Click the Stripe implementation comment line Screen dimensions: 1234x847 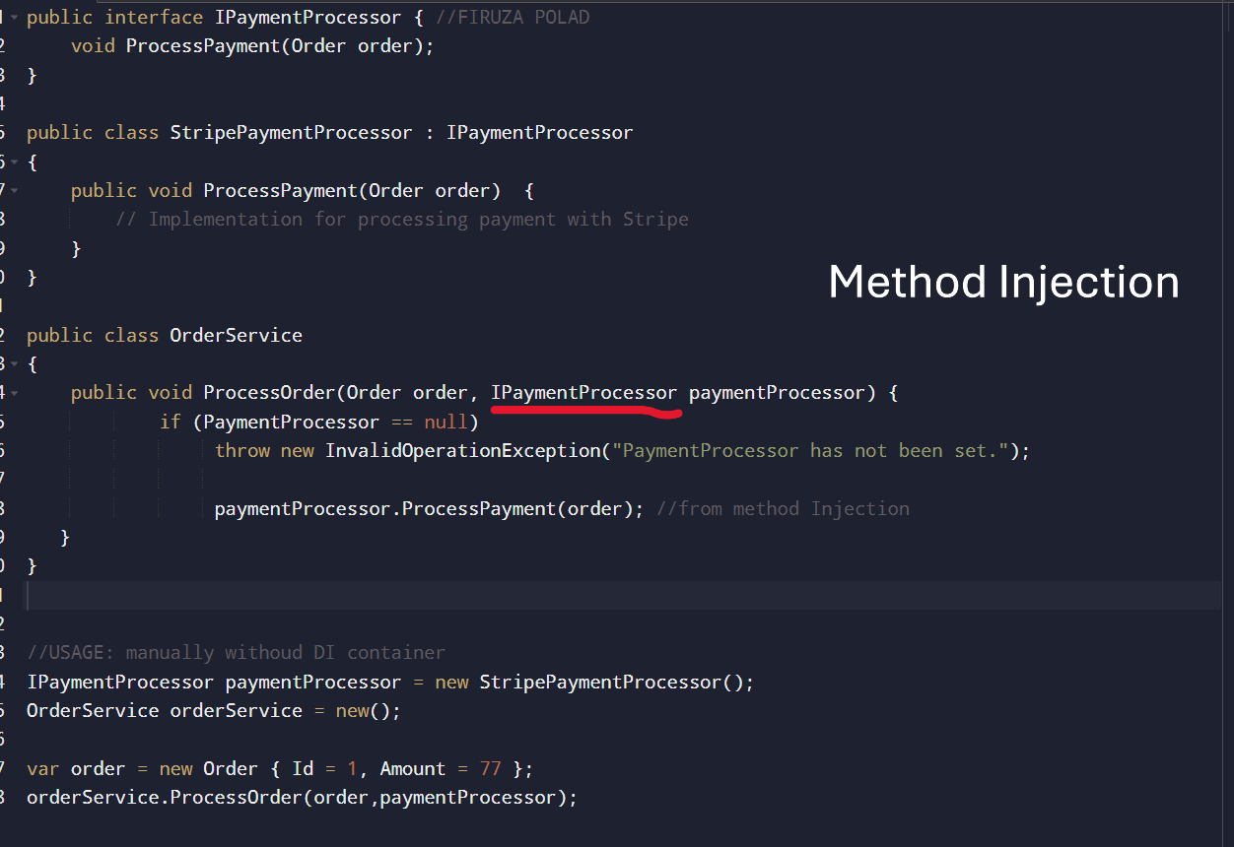pyautogui.click(x=402, y=220)
